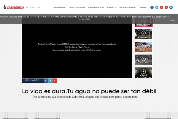Switch language to es
Screen dimensions: 178x119
(27, 7)
